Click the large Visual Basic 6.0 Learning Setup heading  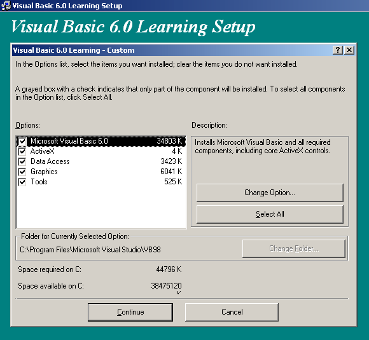tap(134, 27)
